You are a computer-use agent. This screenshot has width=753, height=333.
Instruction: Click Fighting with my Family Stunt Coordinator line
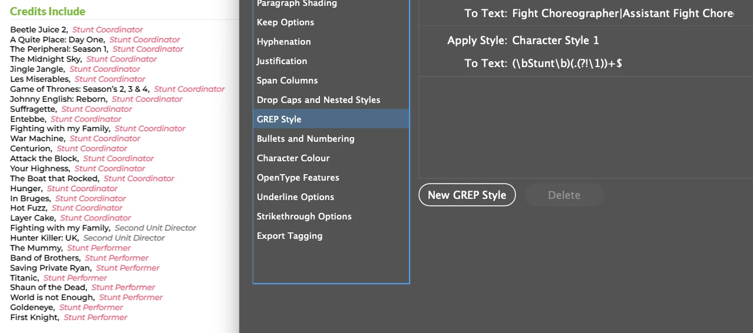click(x=97, y=129)
